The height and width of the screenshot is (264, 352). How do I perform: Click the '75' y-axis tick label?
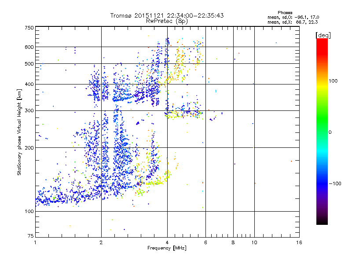click(x=31, y=236)
